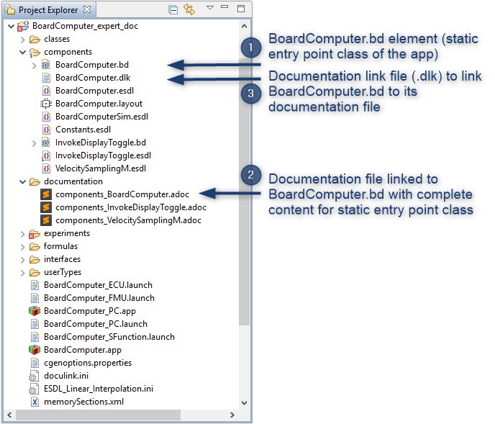Viewport: 495px width, 424px height.
Task: Collapse the BoardComputer_expert_doc project node
Action: click(x=9, y=26)
